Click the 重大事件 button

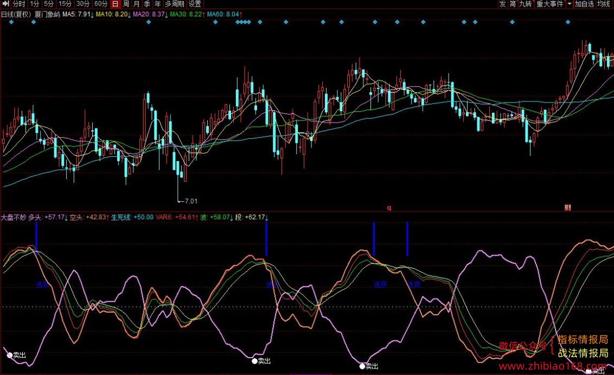550,4
